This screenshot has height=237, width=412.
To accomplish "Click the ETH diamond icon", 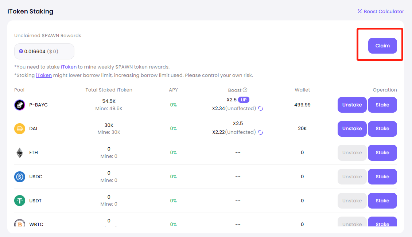I will [19, 153].
